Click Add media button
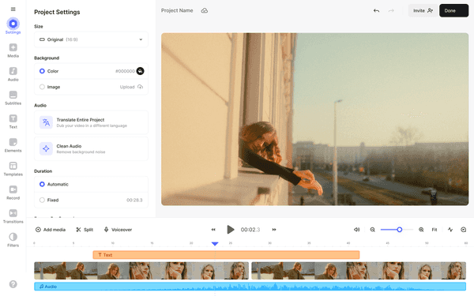Viewport: 474px width, 296px height. click(51, 230)
